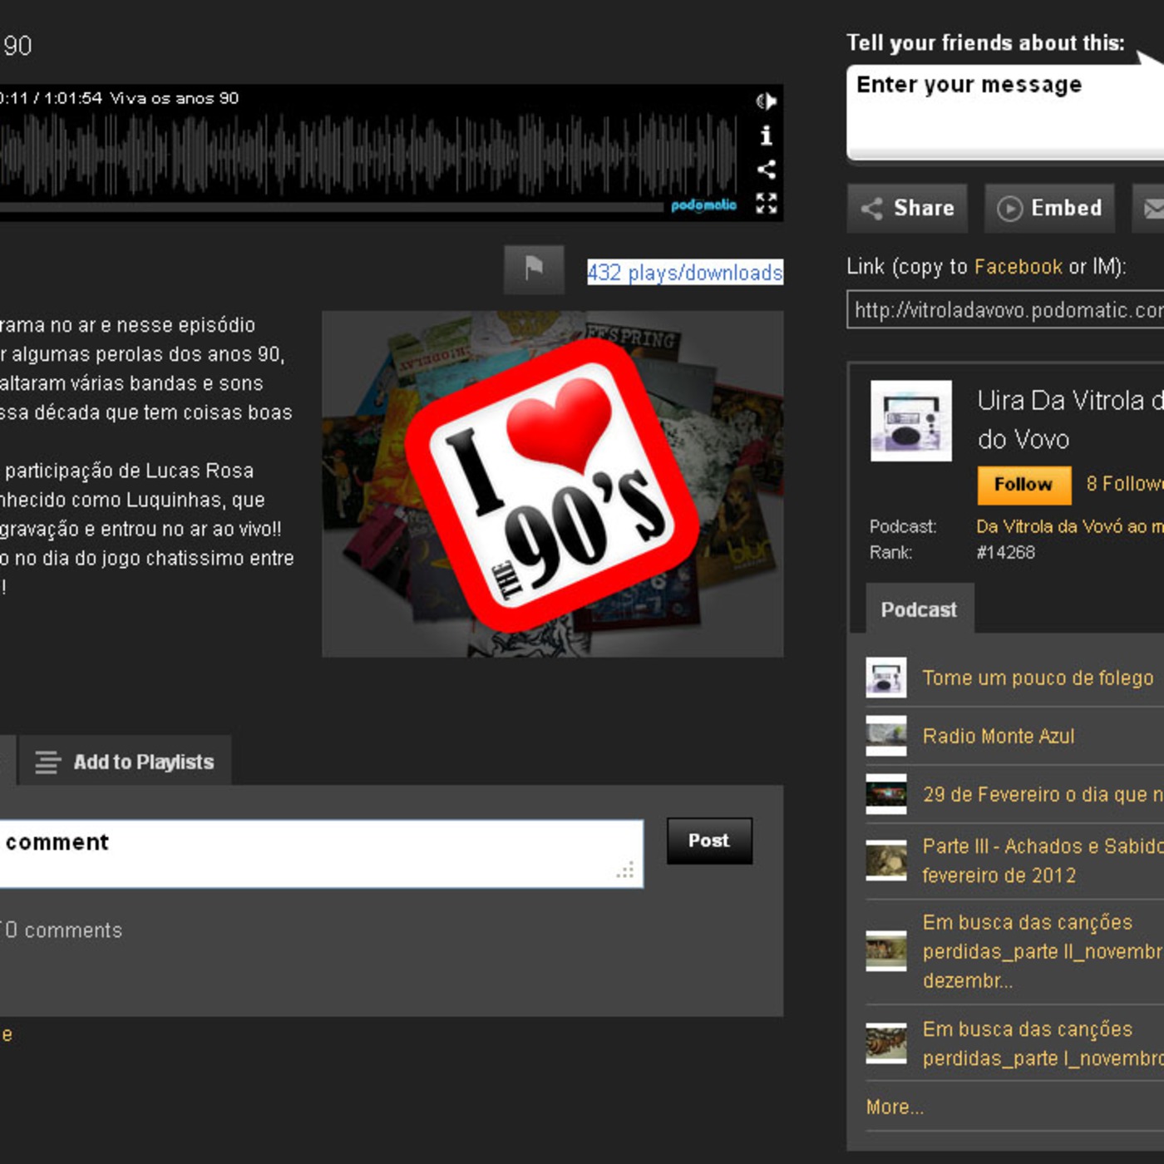This screenshot has height=1164, width=1164.
Task: Open episode Parte III - Achados e Sabidos
Action: (1043, 861)
